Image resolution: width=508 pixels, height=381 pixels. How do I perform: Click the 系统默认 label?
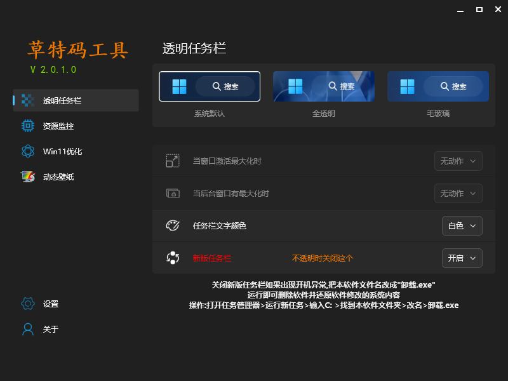210,114
